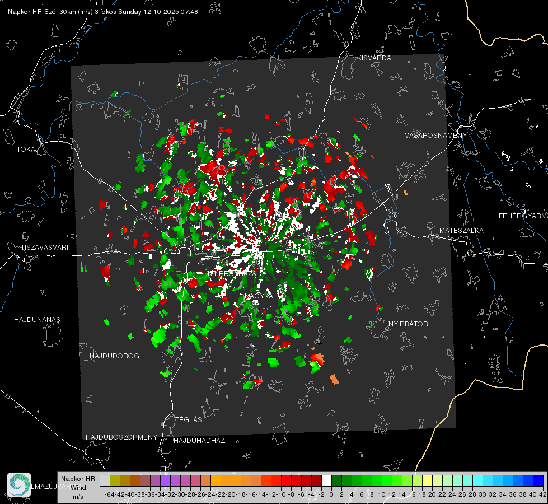Screen dimensions: 548x504
Task: Select the dark blue swatch at legend value 42
Action: (538, 480)
